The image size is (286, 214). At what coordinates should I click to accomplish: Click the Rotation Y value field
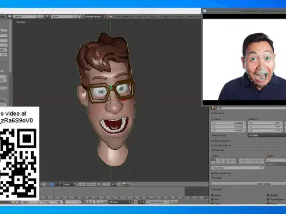266,127
